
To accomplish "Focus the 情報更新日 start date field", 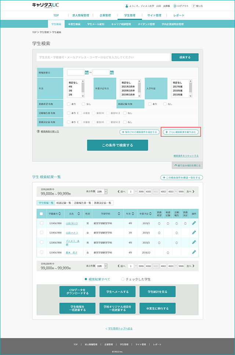I will click(76, 72).
